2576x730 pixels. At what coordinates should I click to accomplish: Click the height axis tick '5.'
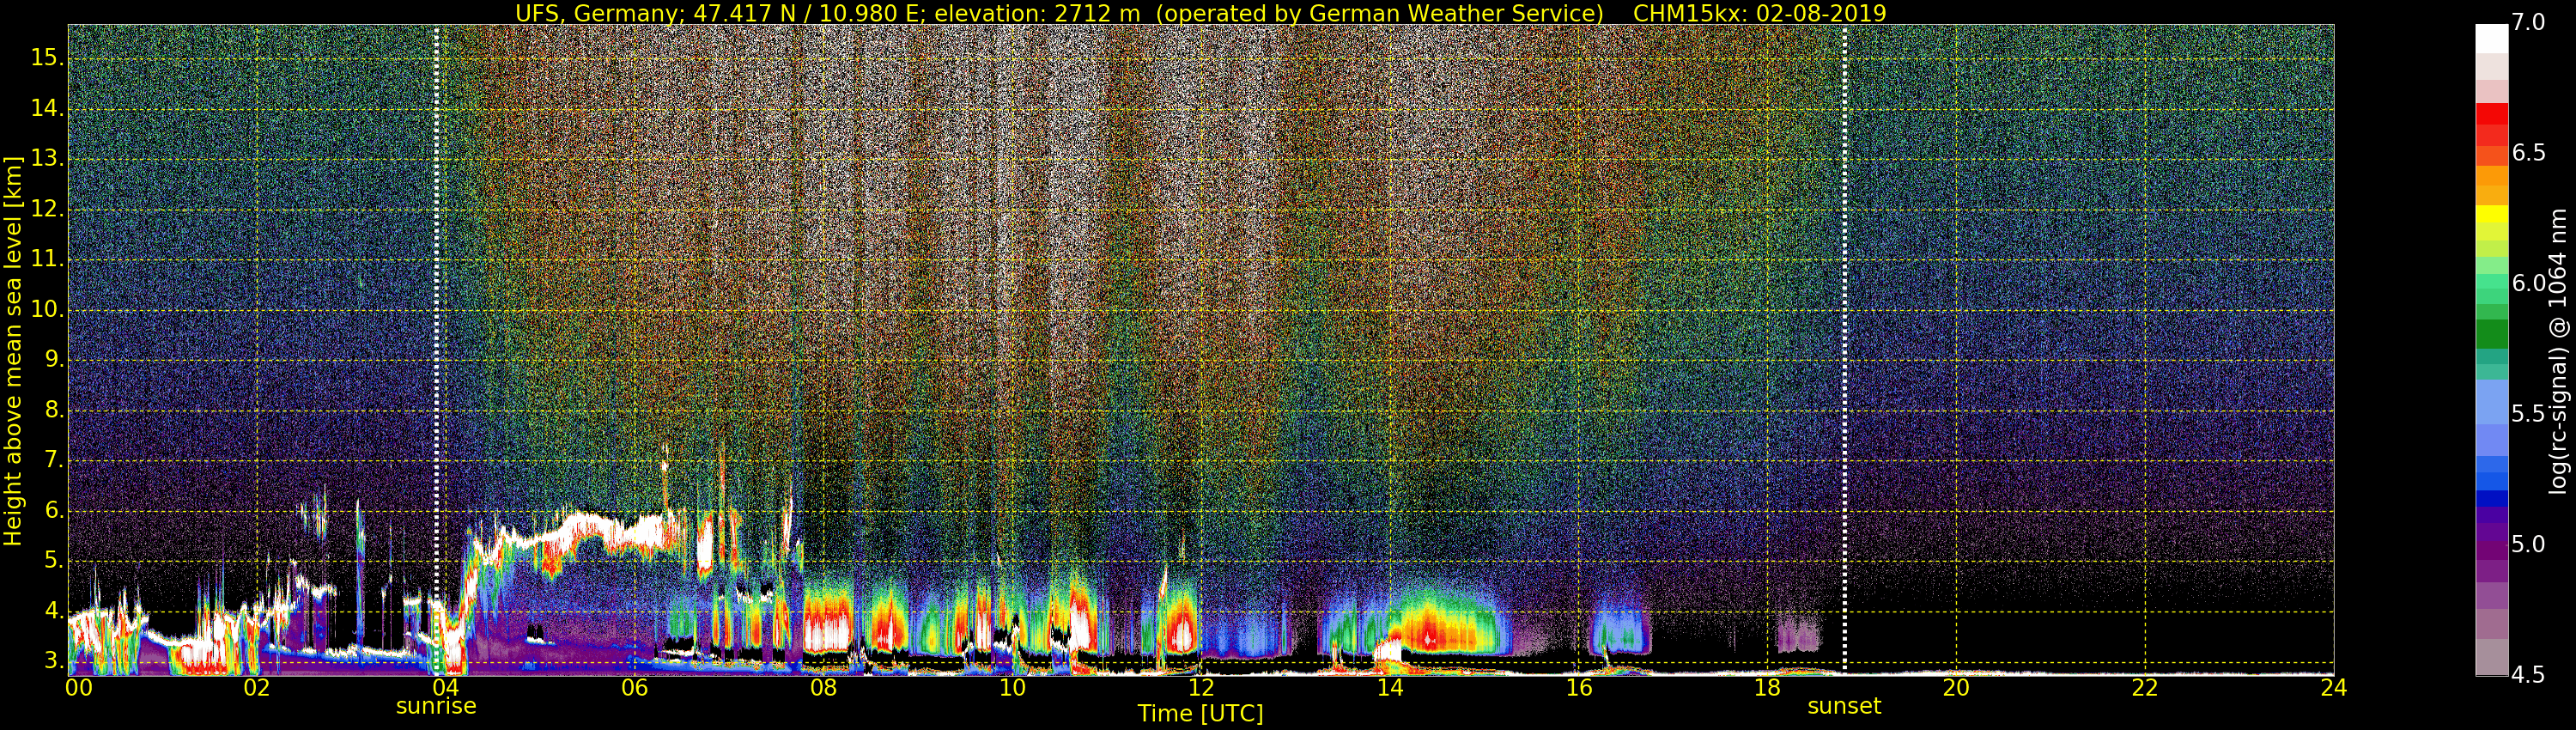53,561
